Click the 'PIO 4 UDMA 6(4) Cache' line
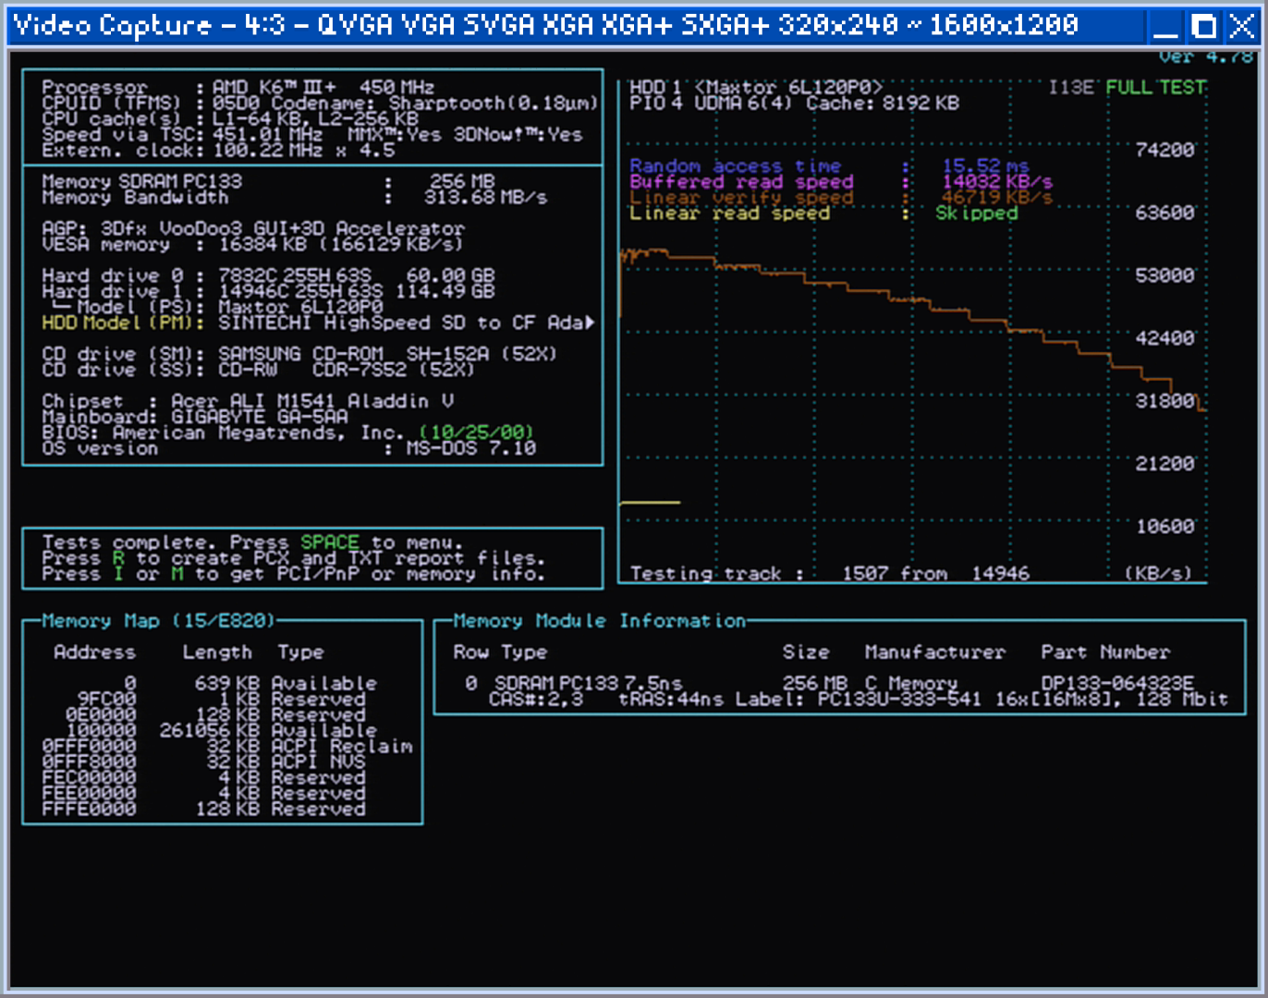This screenshot has width=1268, height=998. pos(794,103)
